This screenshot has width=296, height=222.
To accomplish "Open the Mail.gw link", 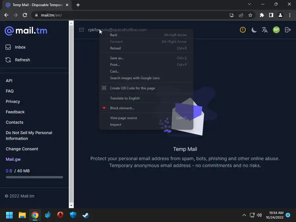I will [13, 159].
